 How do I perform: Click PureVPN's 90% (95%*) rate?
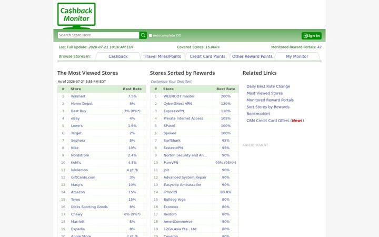tap(225, 163)
